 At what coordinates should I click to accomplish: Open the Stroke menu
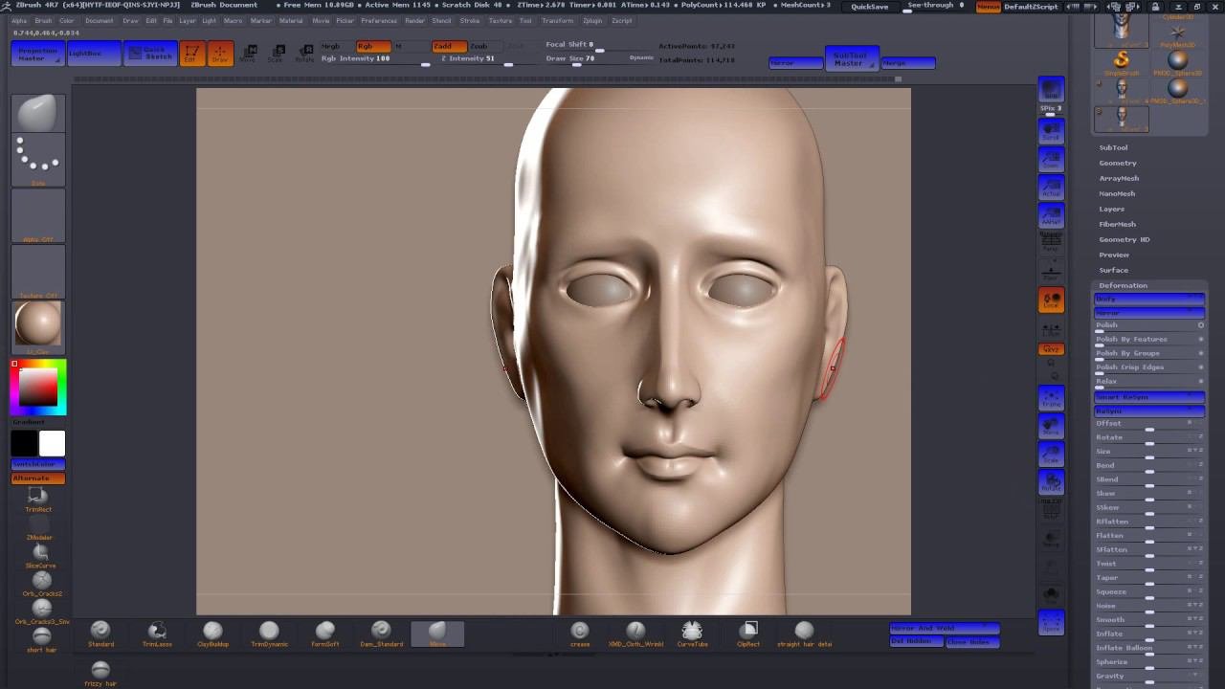pos(469,20)
